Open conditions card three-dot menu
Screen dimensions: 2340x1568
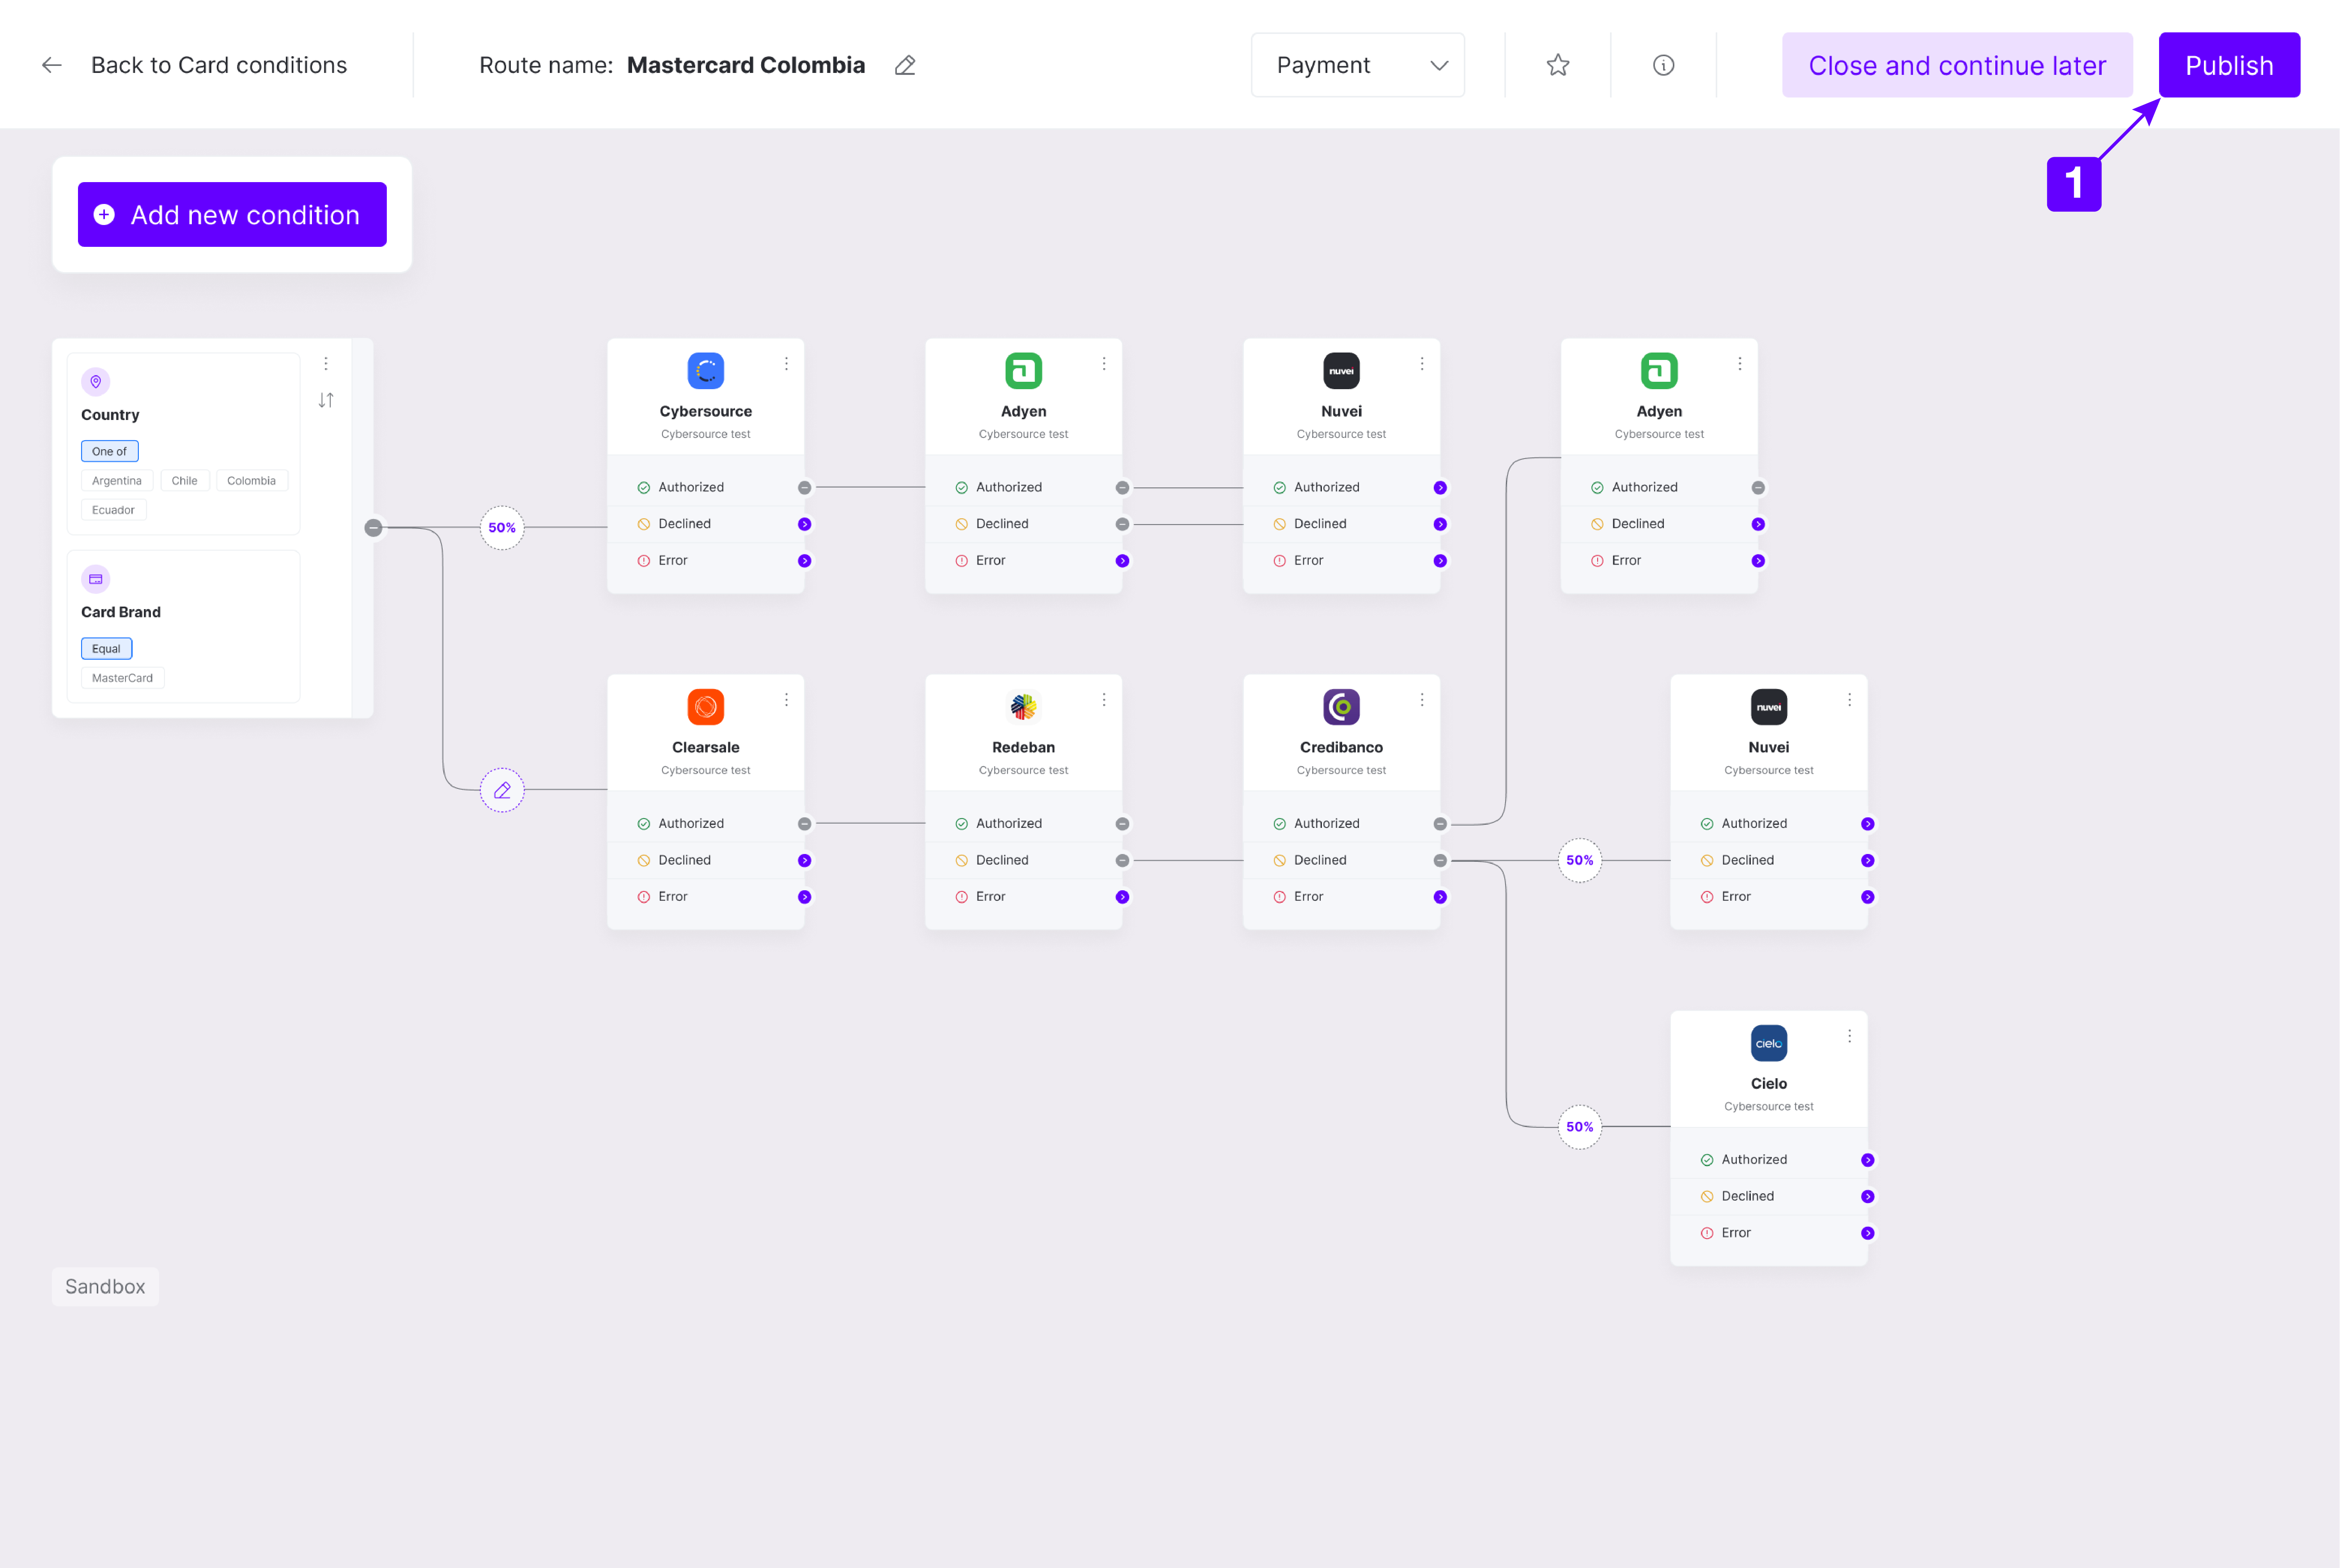[326, 364]
